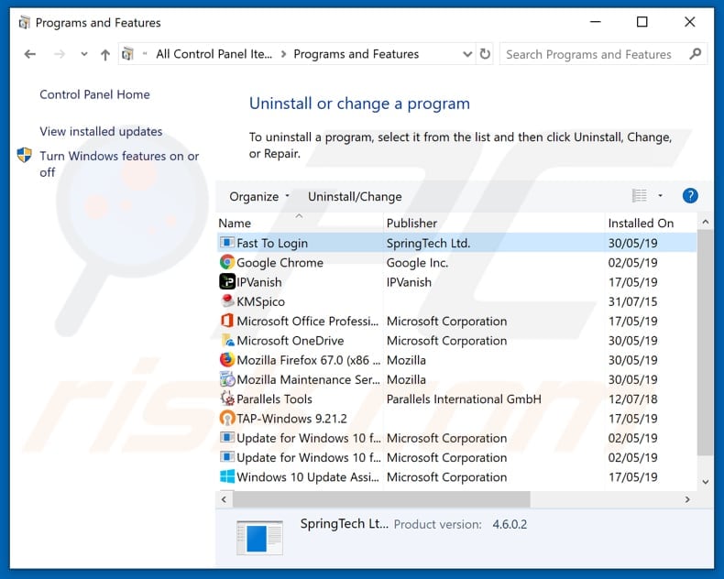Select the TAP-Windows 9.21.2 icon
Screen dimensions: 724x579
[226, 419]
